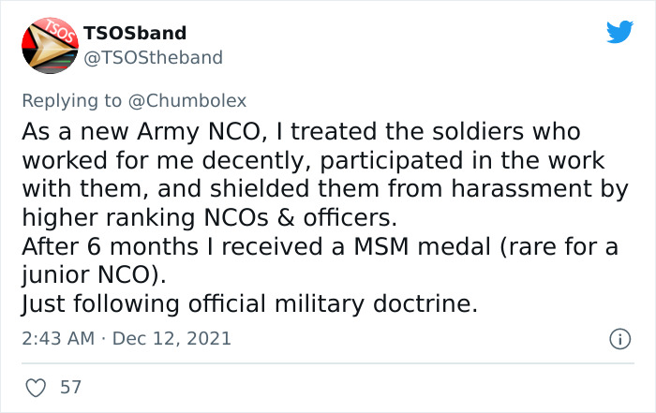View the 57 likes count
656x413 pixels.
[70, 387]
